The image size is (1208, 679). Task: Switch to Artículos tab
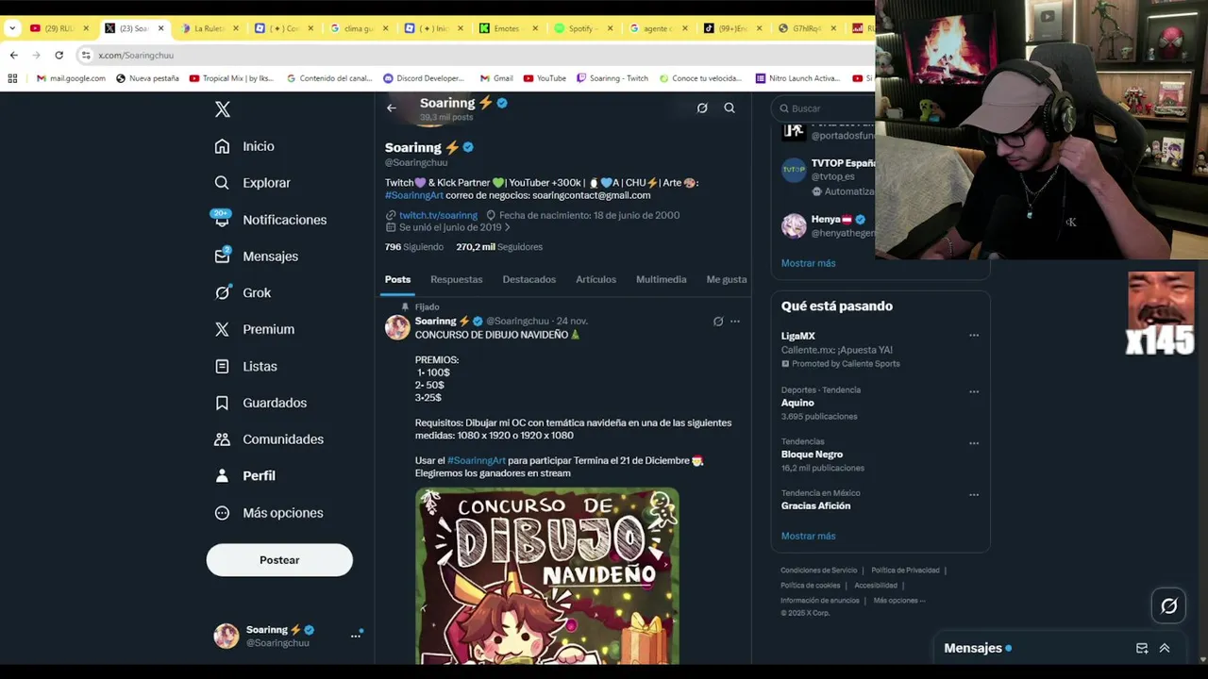[596, 279]
